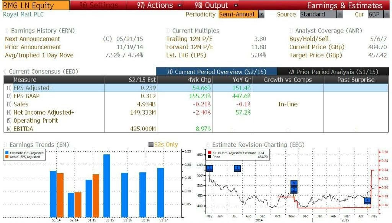Click Trailing 12M P/E value 3.80
This screenshot has width=392, height=223.
260,39
